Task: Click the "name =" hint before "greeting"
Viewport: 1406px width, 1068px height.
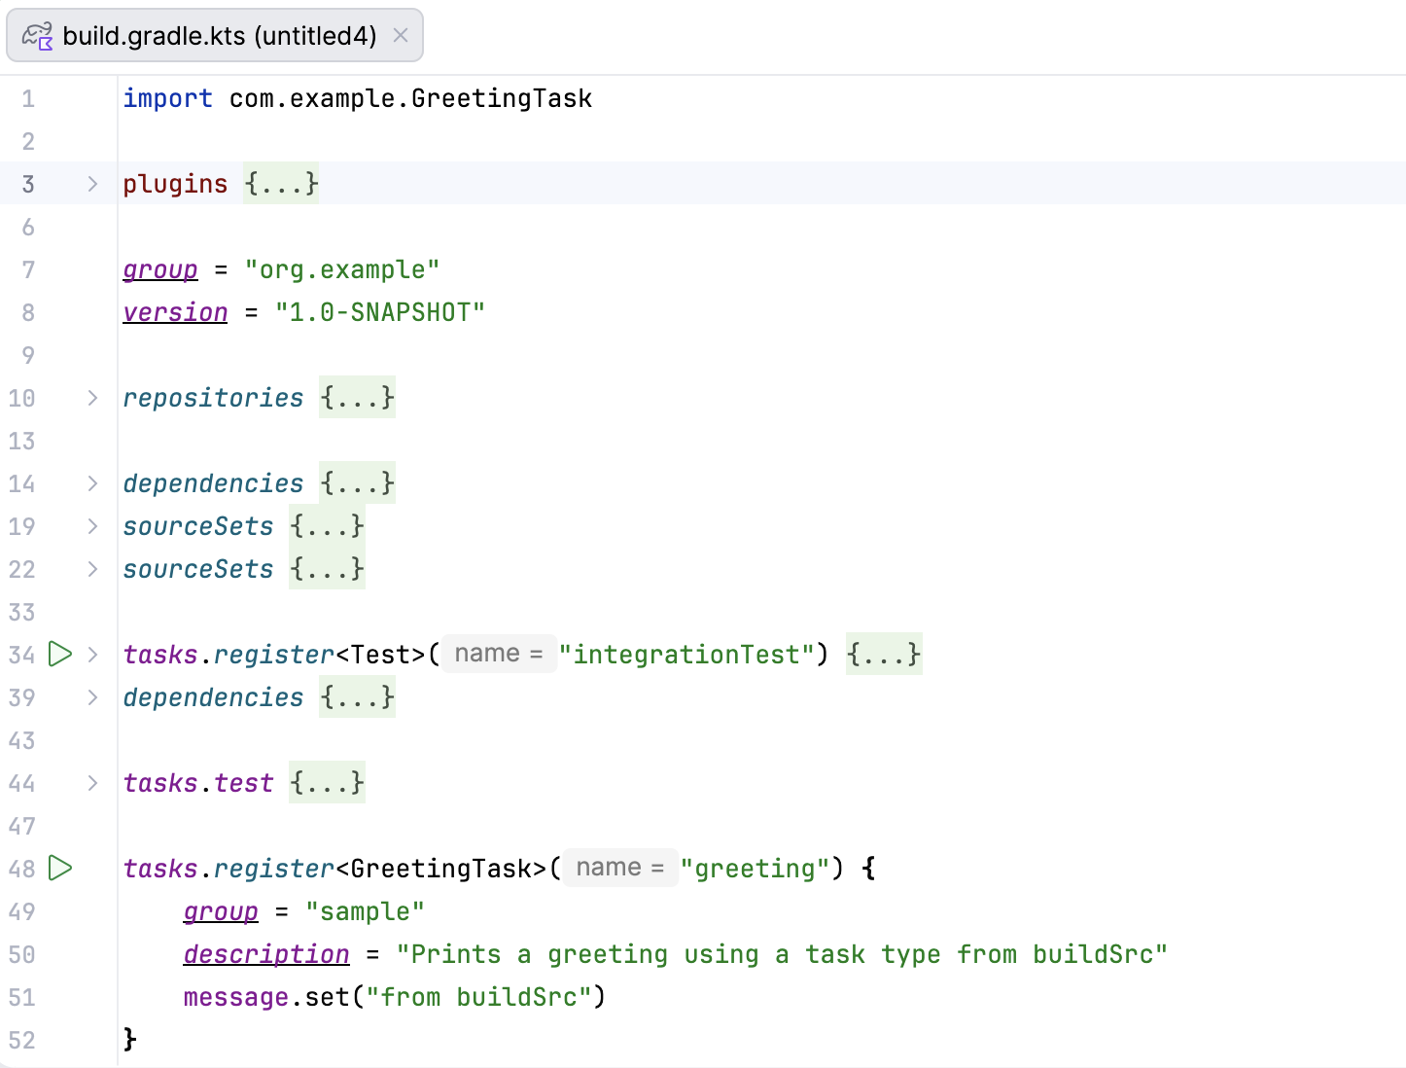Action: click(620, 868)
